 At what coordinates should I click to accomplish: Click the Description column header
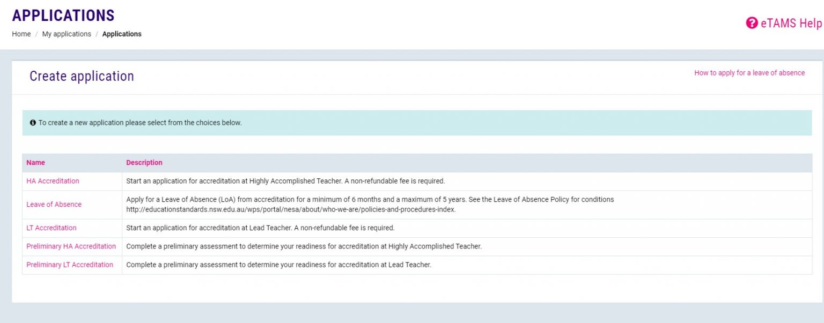coord(144,162)
